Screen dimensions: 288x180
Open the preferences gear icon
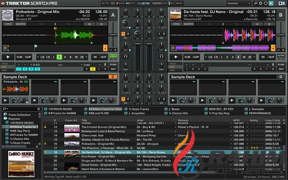click(x=261, y=3)
